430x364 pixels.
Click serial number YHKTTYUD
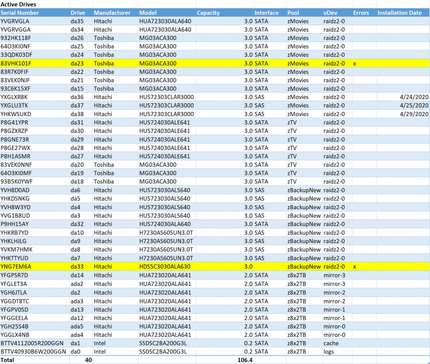click(x=14, y=258)
